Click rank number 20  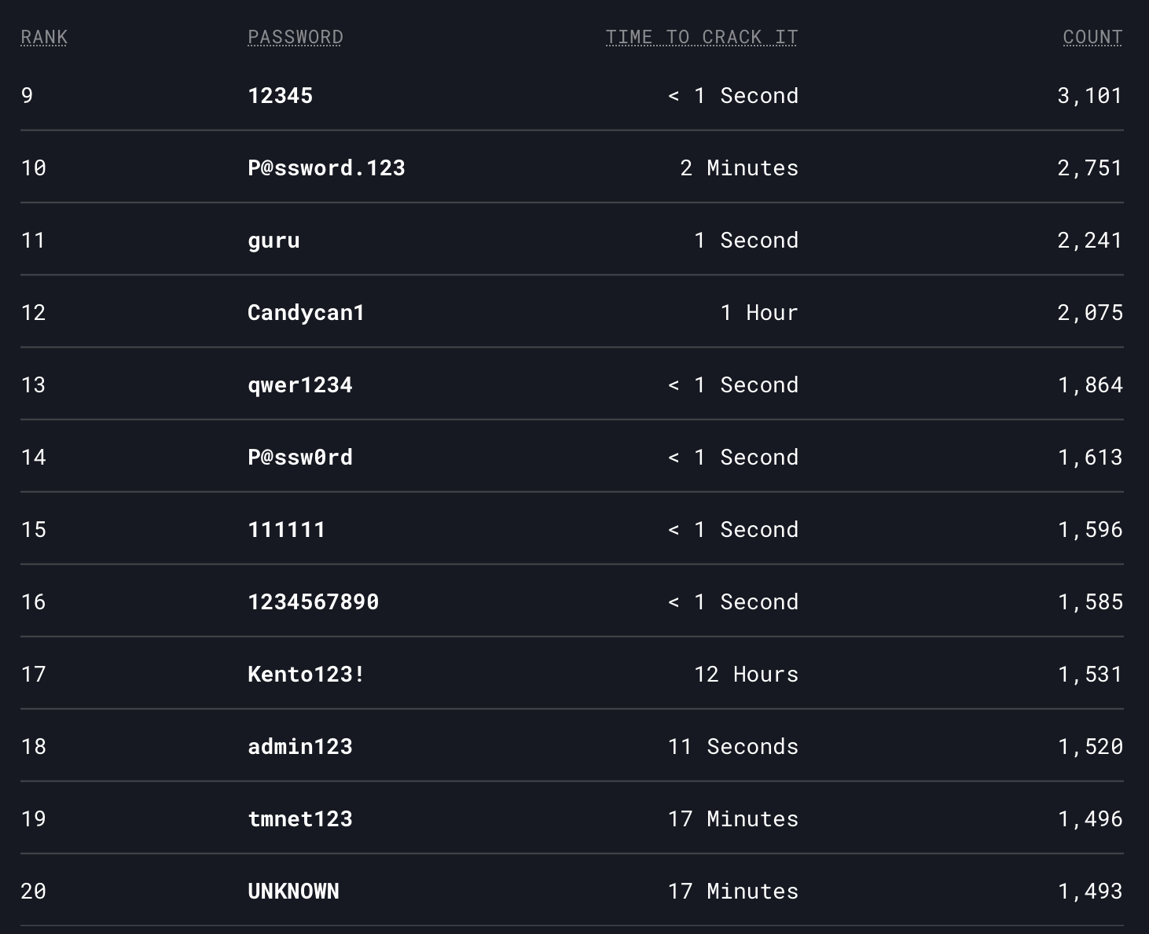point(34,892)
